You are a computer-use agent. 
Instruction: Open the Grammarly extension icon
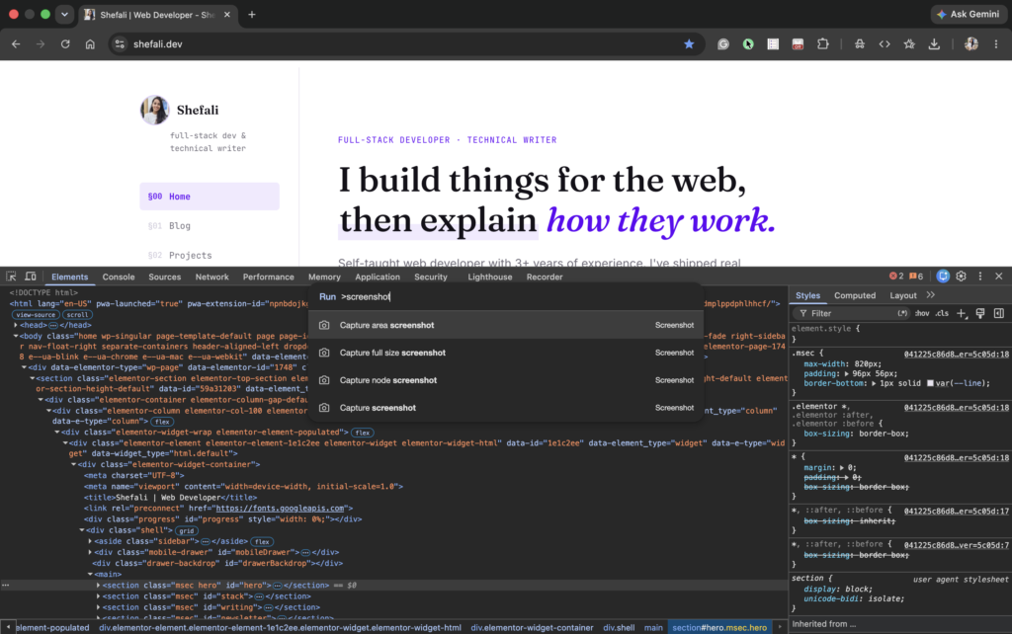722,43
